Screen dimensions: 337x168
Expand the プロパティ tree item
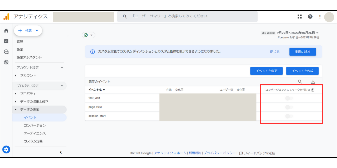click(16, 94)
